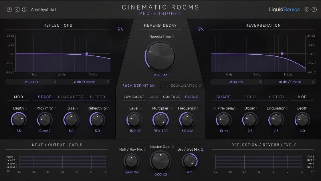Select the Echo tab
Image resolution: width=321 pixels, height=181 pixels.
[250, 97]
